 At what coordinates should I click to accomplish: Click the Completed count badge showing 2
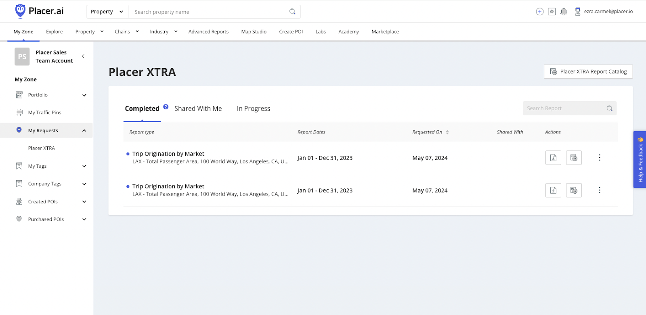click(x=166, y=107)
